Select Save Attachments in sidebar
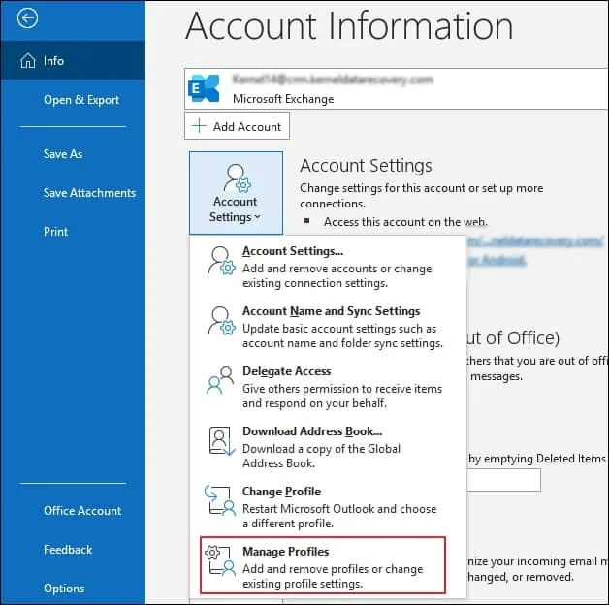Screen dimensions: 609x605 (x=73, y=193)
